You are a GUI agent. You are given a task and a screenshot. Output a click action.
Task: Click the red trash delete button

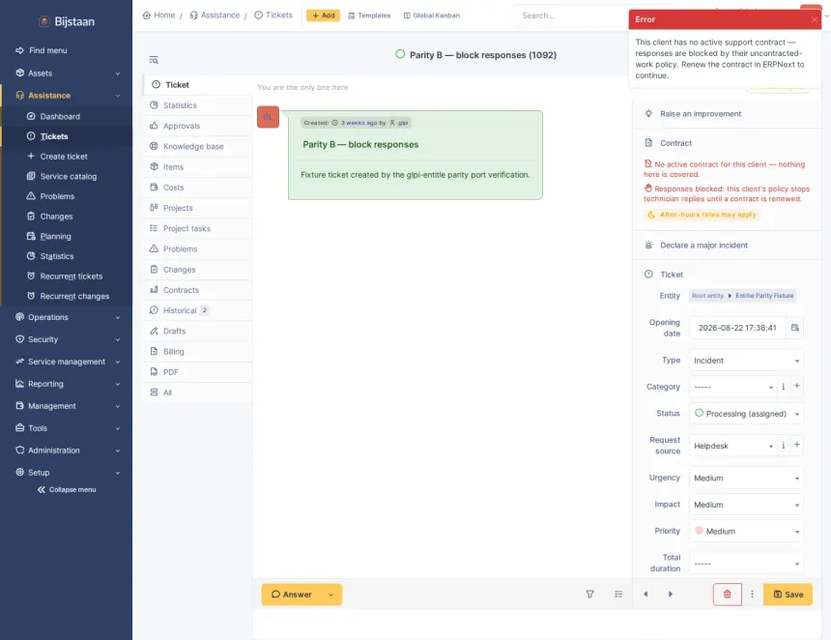click(727, 595)
